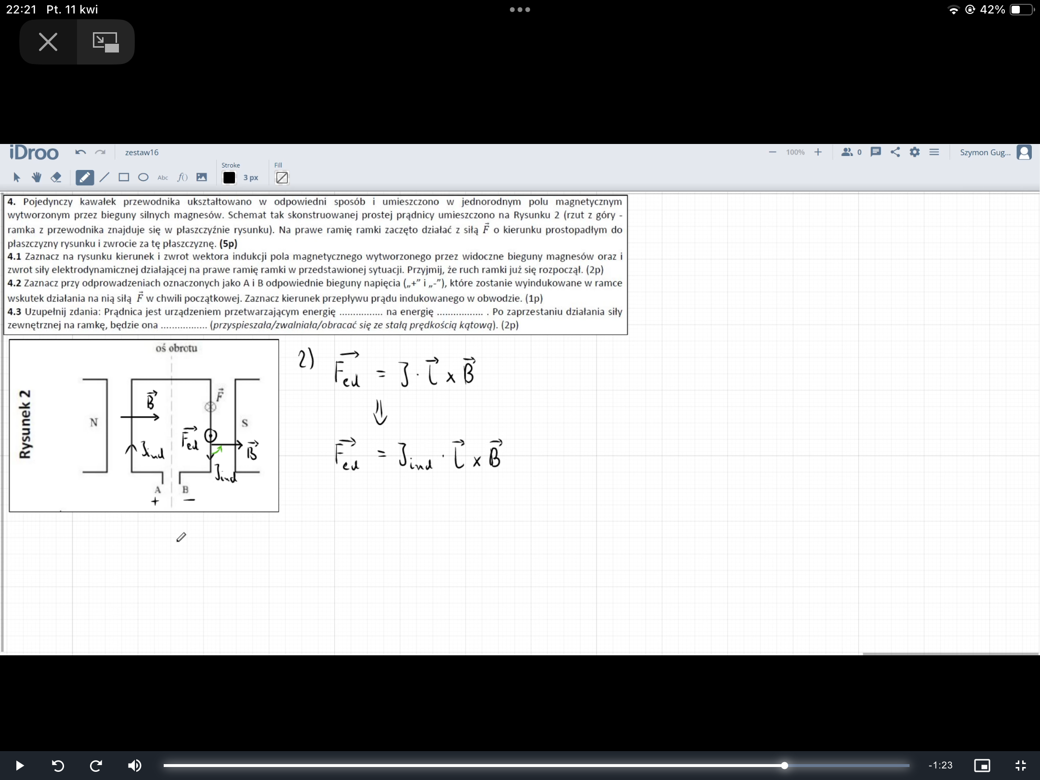
Task: Select the pencil drawing tool
Action: 84,178
